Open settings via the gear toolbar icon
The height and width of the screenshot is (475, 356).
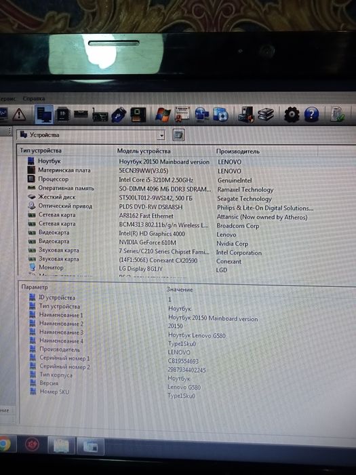[292, 115]
